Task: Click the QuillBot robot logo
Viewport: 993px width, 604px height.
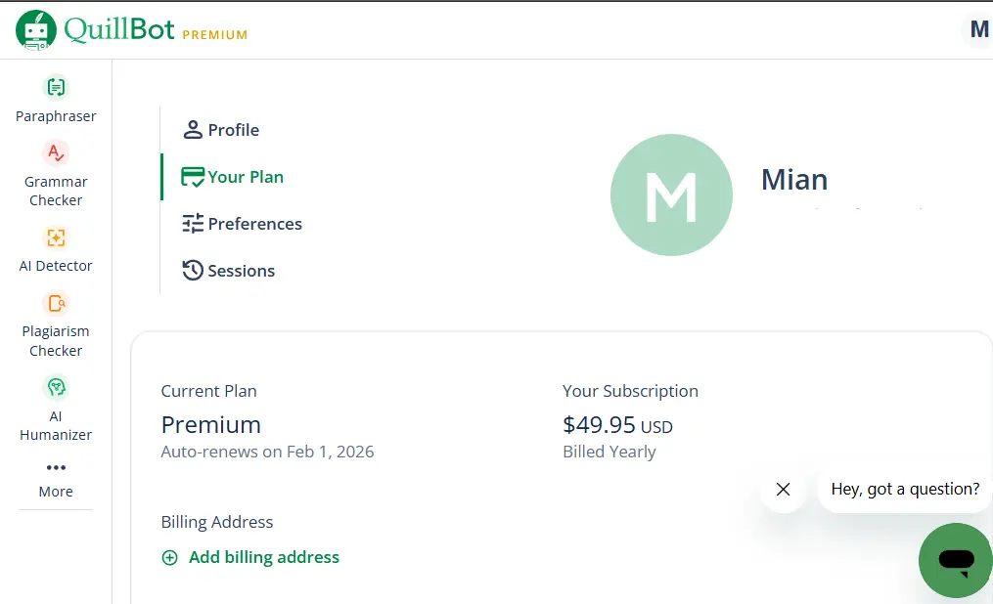Action: pyautogui.click(x=36, y=29)
